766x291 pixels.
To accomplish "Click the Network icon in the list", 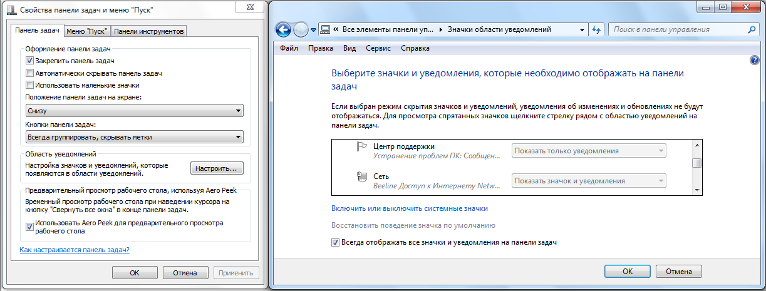I will (x=361, y=177).
